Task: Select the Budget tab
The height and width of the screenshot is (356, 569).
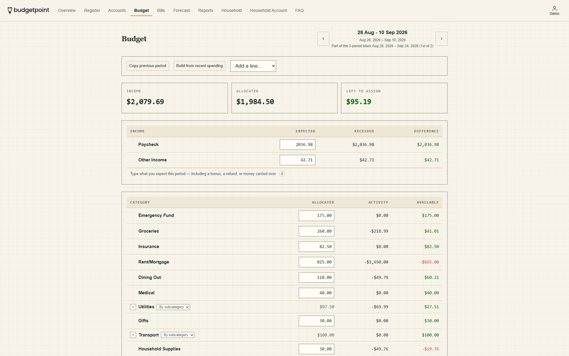Action: point(141,10)
